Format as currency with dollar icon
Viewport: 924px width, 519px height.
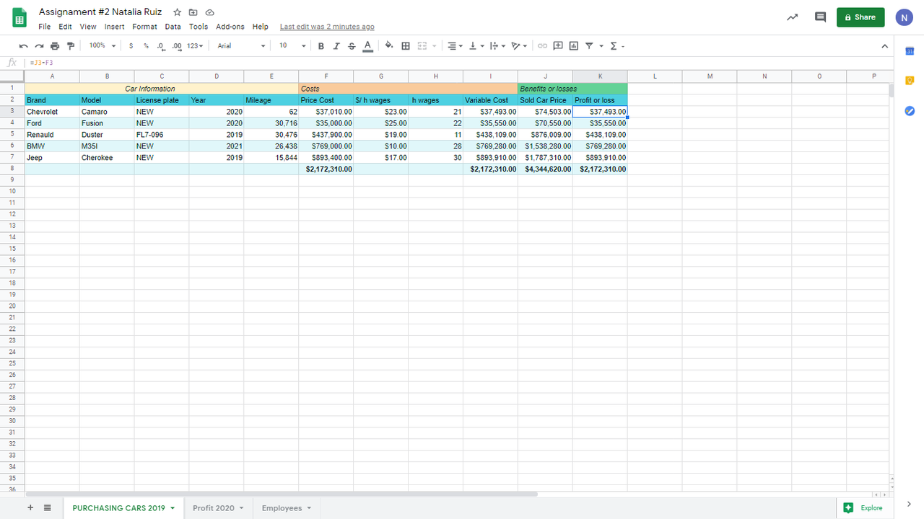[131, 45]
